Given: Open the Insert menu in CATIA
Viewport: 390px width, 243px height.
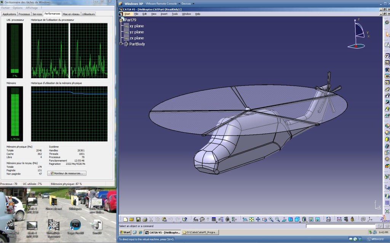Looking at the screenshot, I should click(x=164, y=14).
